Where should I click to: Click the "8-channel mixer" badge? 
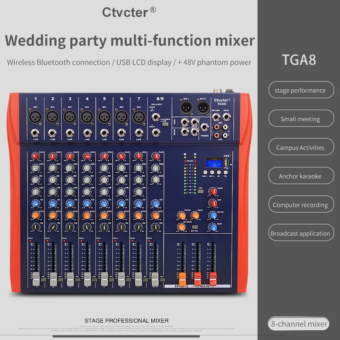[299, 323]
